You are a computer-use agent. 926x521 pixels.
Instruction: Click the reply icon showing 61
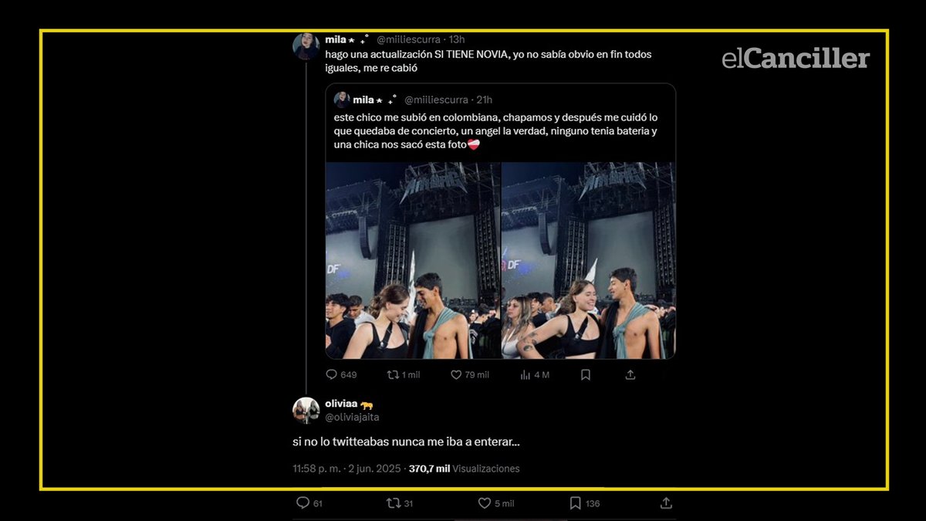304,502
